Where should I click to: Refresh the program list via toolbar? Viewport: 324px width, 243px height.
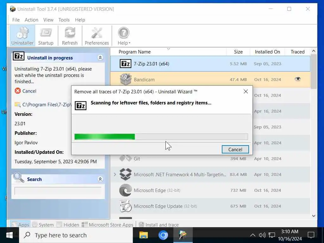pyautogui.click(x=70, y=35)
